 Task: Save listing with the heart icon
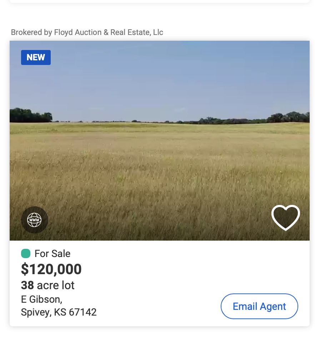point(285,217)
